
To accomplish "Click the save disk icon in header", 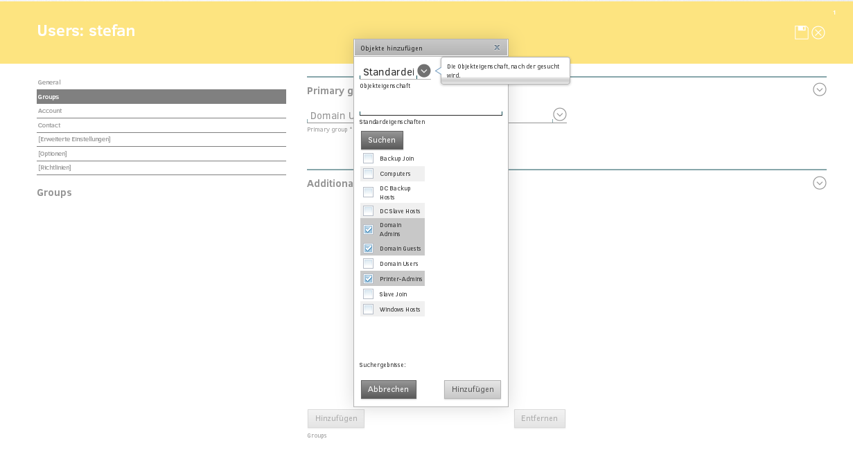I will (x=801, y=33).
